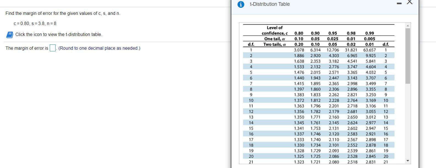The height and width of the screenshot is (168, 436).
Task: Select value 9.925 in the table
Action: (x=371, y=56)
